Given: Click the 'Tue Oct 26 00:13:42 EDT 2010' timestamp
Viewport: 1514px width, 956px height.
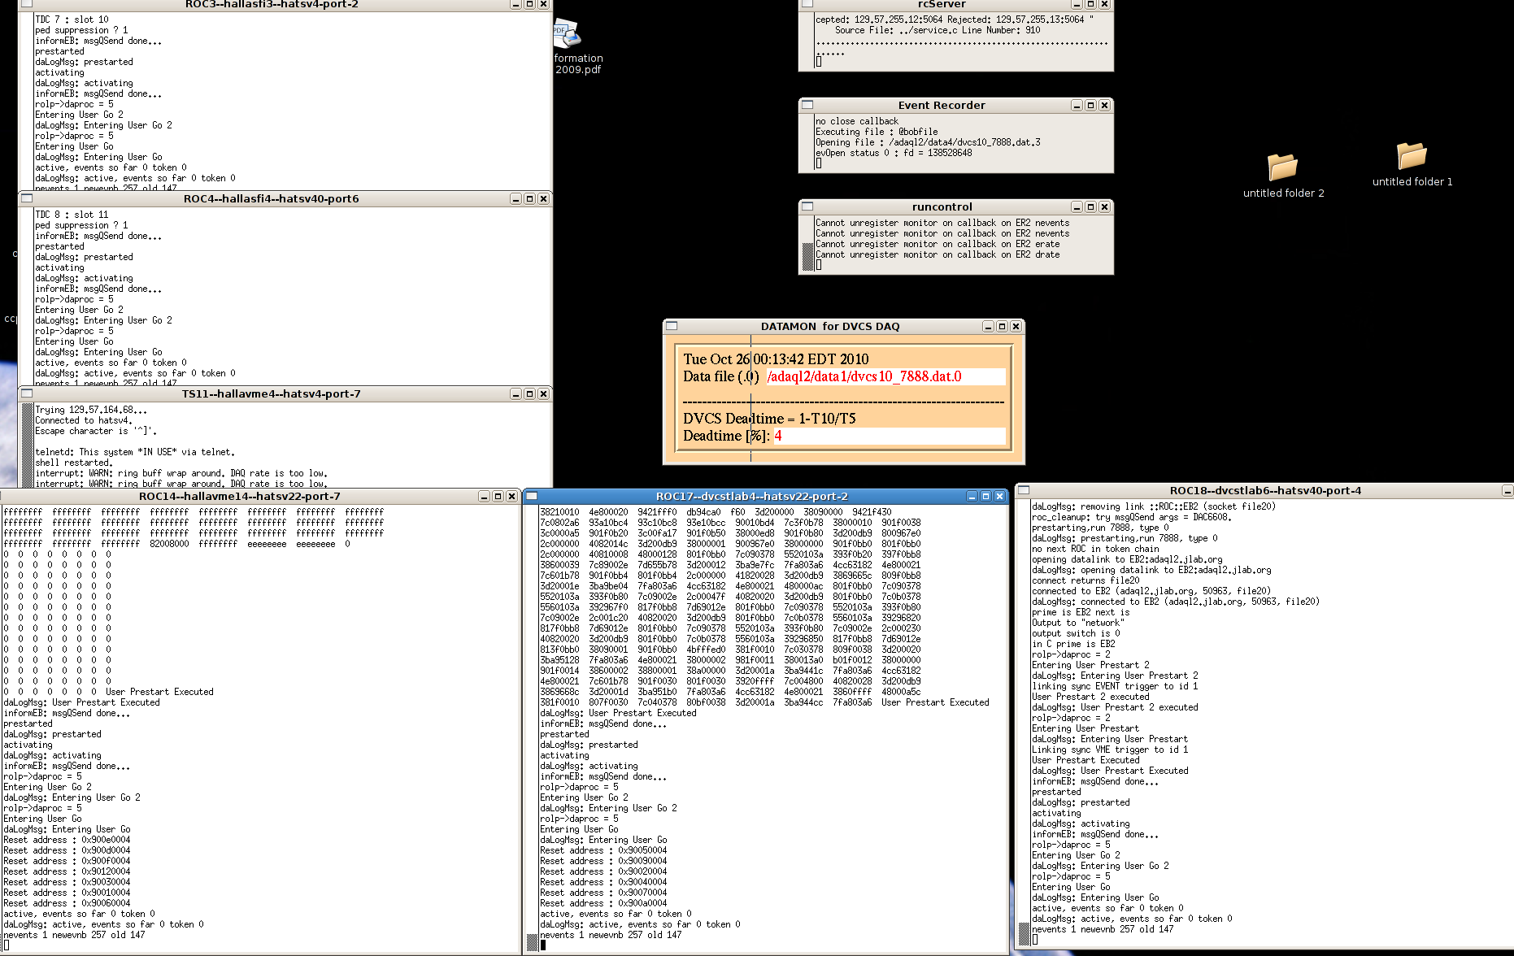Looking at the screenshot, I should pos(776,359).
